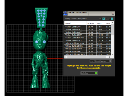This screenshot has width=128, height=96.
Task: Click the table's scroll down arrow
Action: (x=112, y=54)
